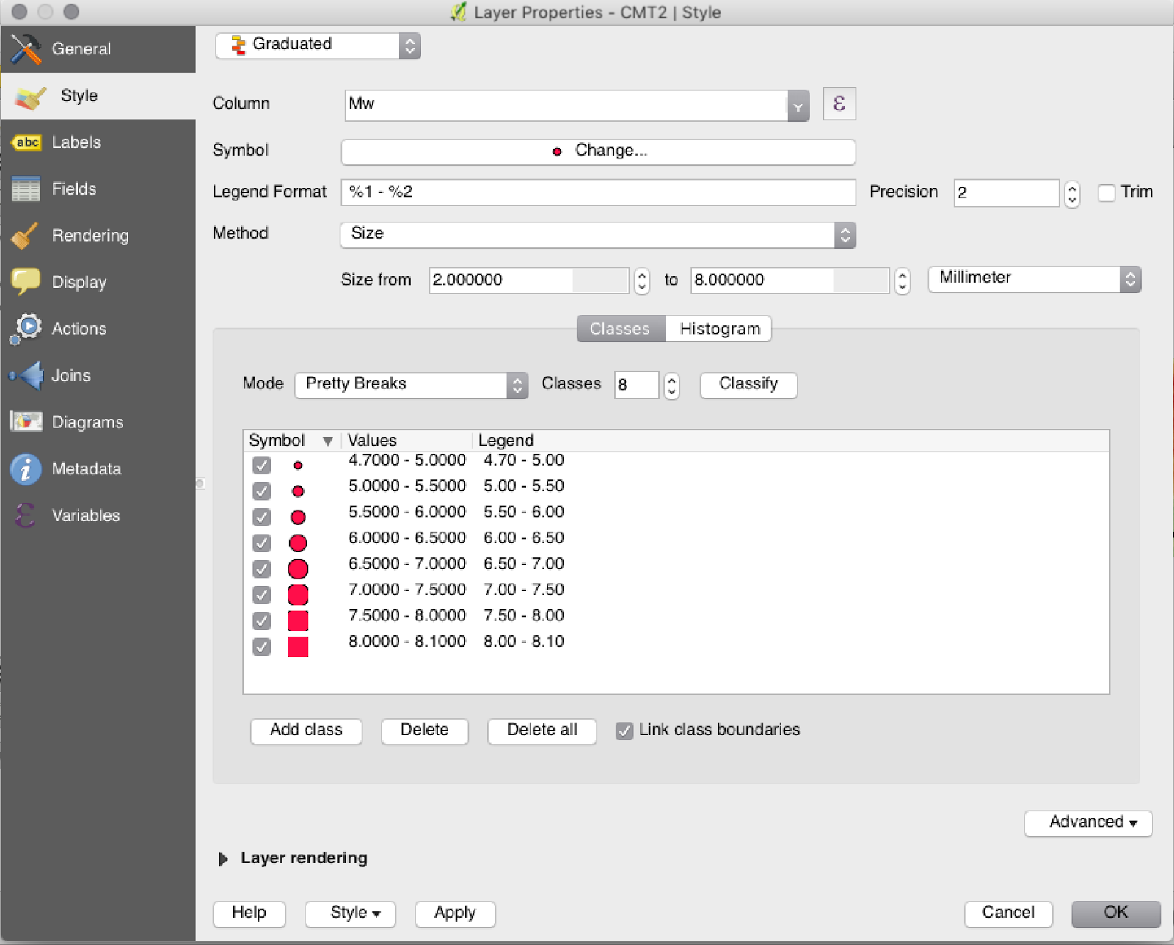Select the Classes tab
The height and width of the screenshot is (945, 1174).
pos(620,328)
